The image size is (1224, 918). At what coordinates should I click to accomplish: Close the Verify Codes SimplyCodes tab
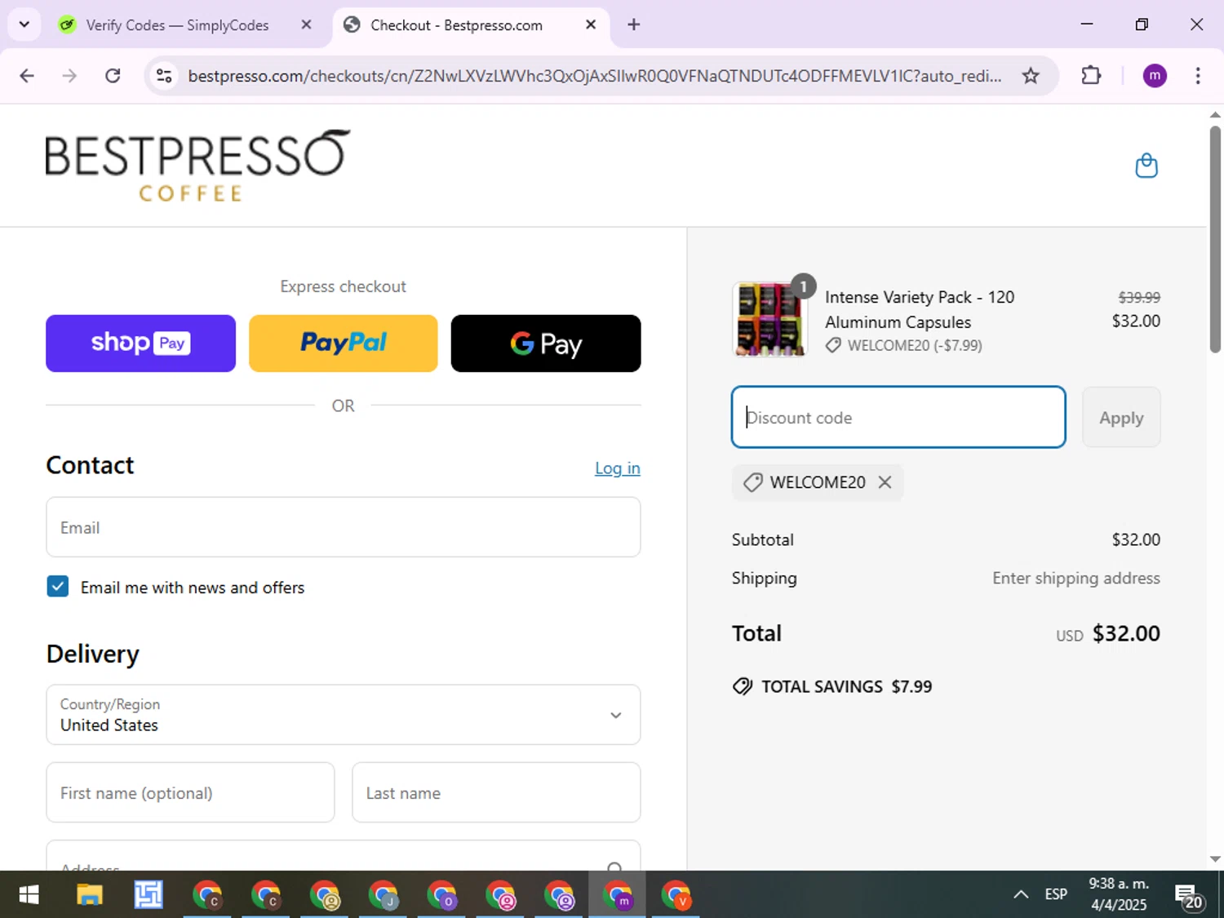tap(306, 24)
